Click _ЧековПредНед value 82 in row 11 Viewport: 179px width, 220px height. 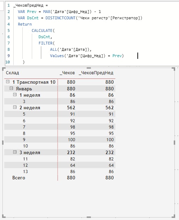[x=111, y=159]
